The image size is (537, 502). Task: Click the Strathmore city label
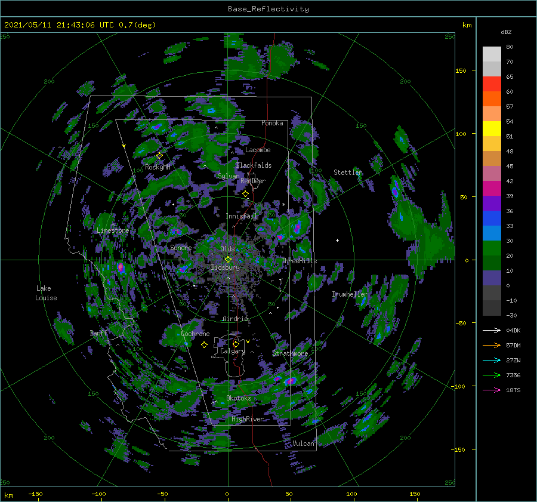point(290,353)
